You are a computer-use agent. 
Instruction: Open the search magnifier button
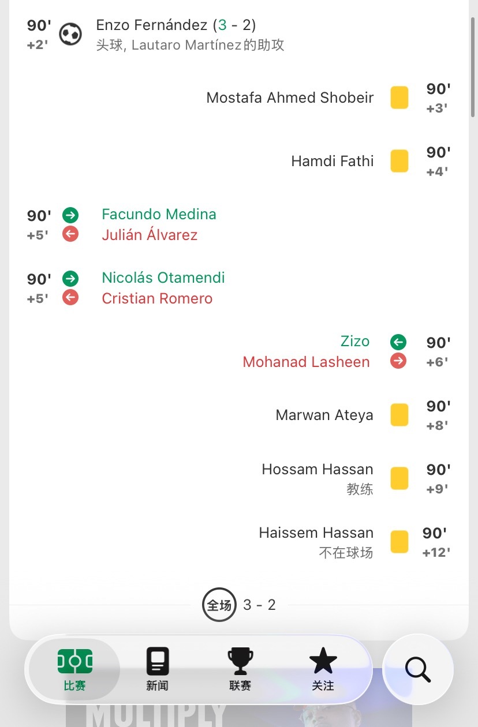pyautogui.click(x=418, y=669)
